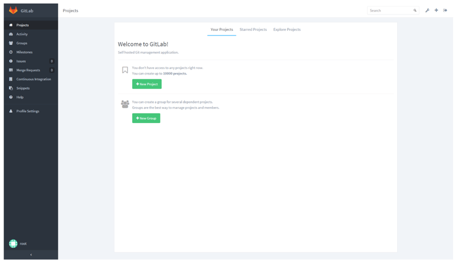Click the plus icon in top bar

tap(436, 10)
